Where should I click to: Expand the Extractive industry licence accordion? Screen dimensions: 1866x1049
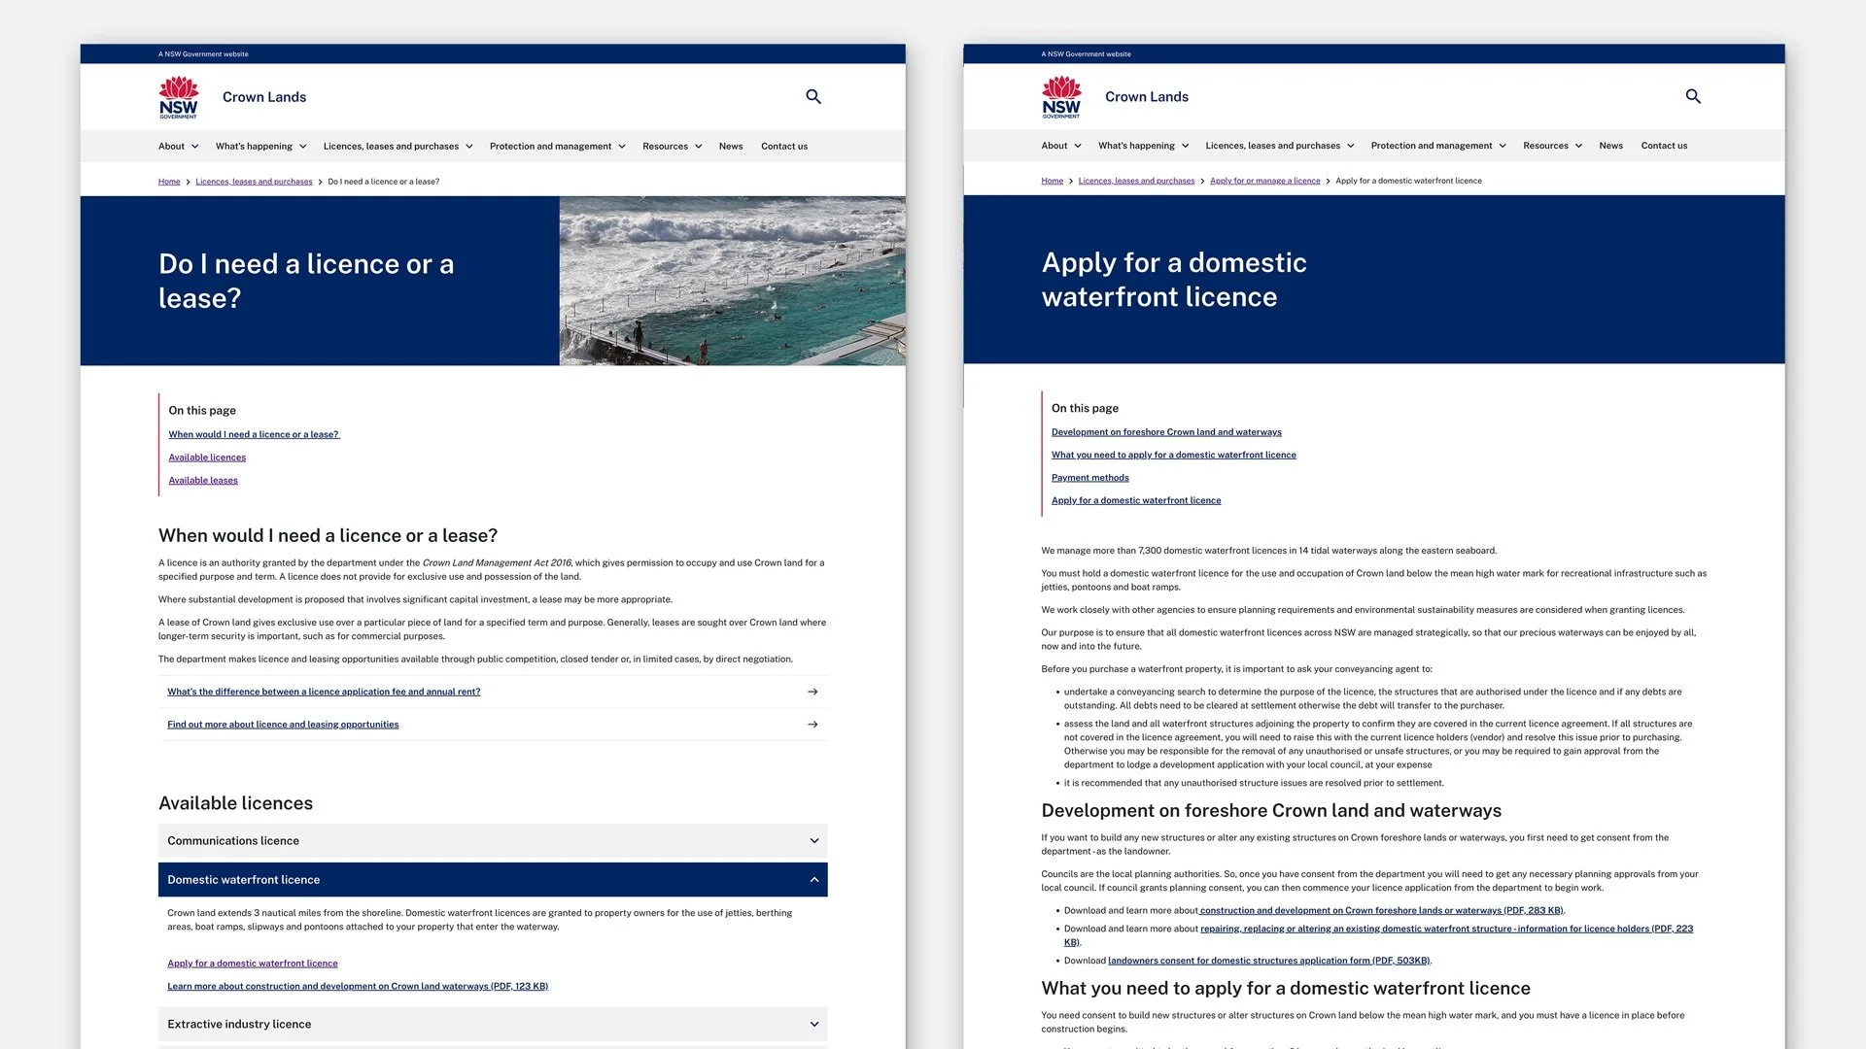click(x=814, y=1025)
